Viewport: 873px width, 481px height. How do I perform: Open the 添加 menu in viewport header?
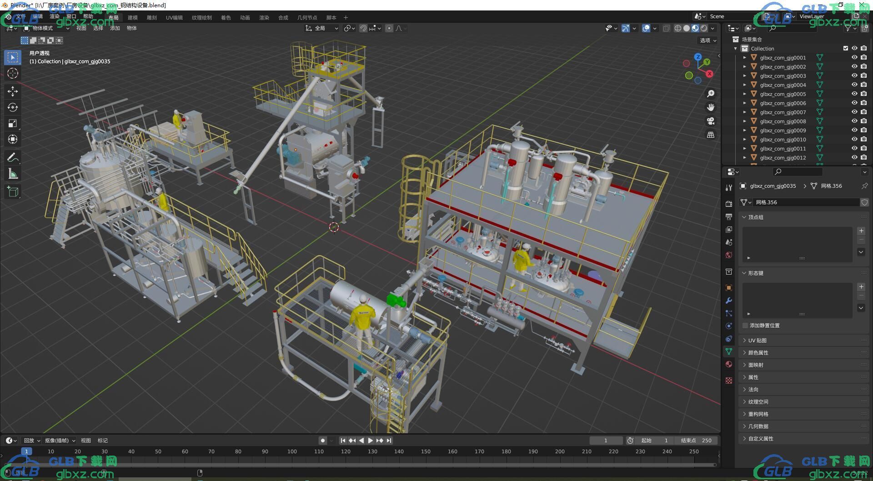click(115, 28)
